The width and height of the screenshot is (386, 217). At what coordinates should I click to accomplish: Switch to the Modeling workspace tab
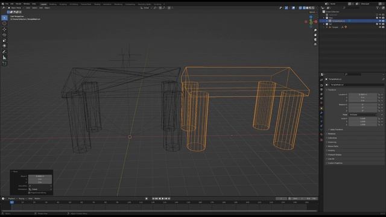(x=52, y=4)
